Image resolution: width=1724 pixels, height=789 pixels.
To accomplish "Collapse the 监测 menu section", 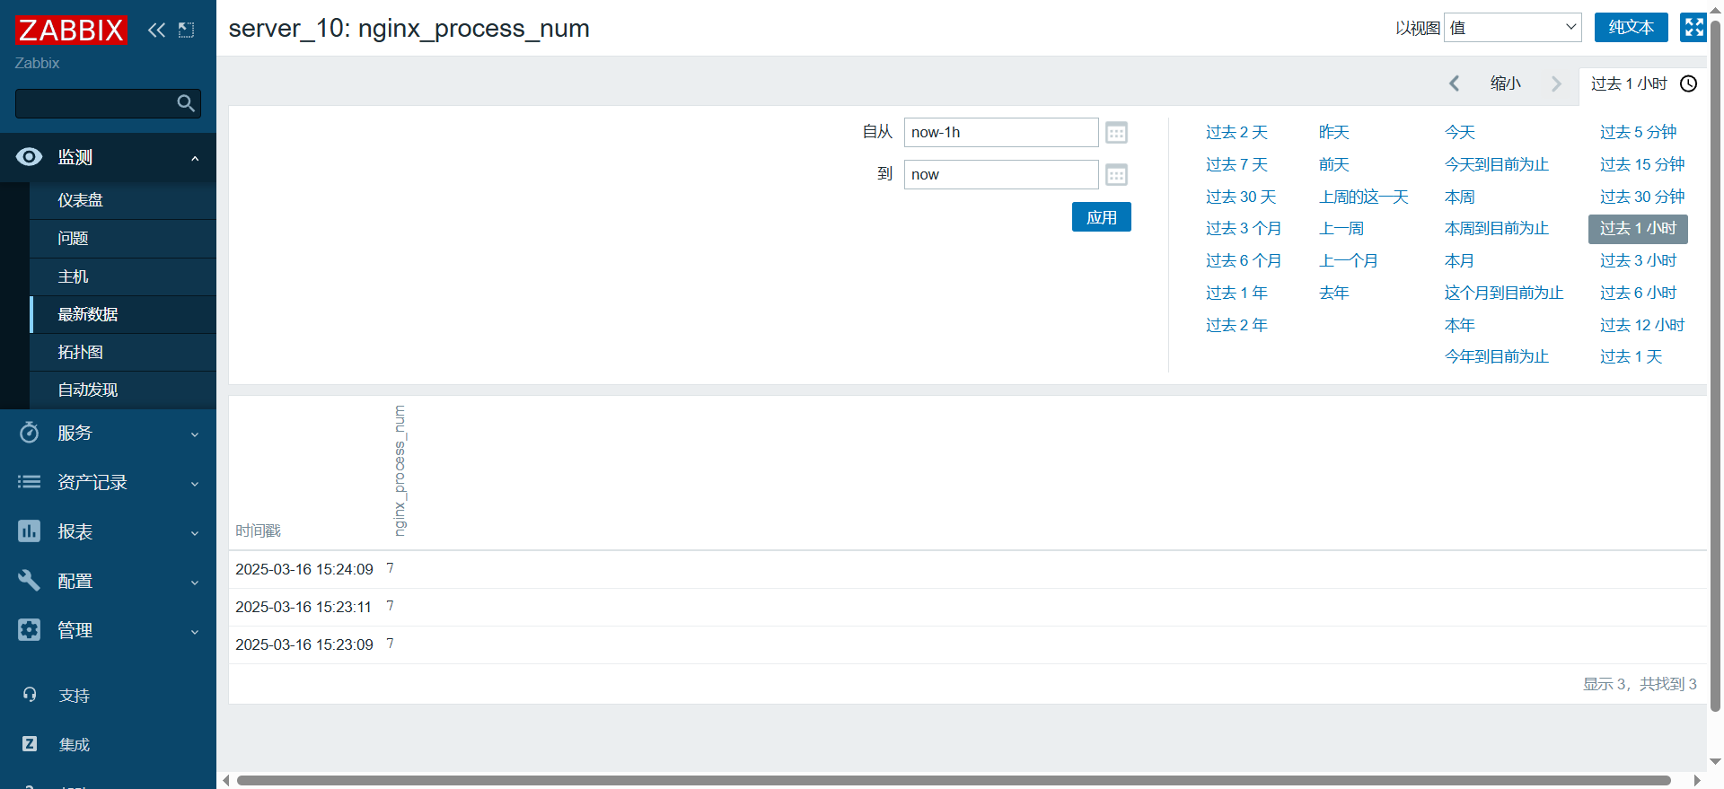I will coord(108,158).
